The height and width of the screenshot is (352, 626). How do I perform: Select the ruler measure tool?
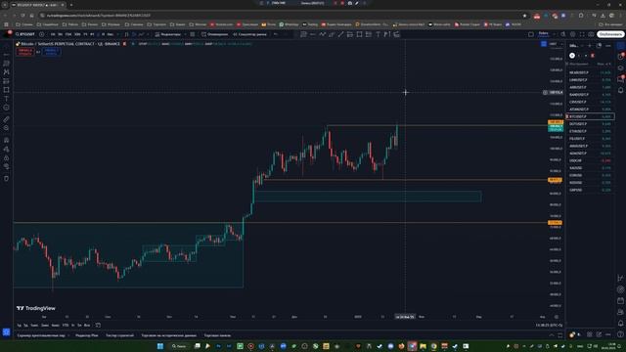coord(6,119)
